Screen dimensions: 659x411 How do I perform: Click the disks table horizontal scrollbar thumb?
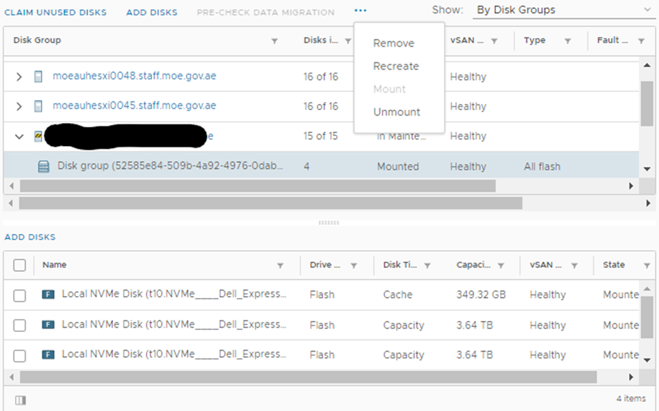(308, 377)
